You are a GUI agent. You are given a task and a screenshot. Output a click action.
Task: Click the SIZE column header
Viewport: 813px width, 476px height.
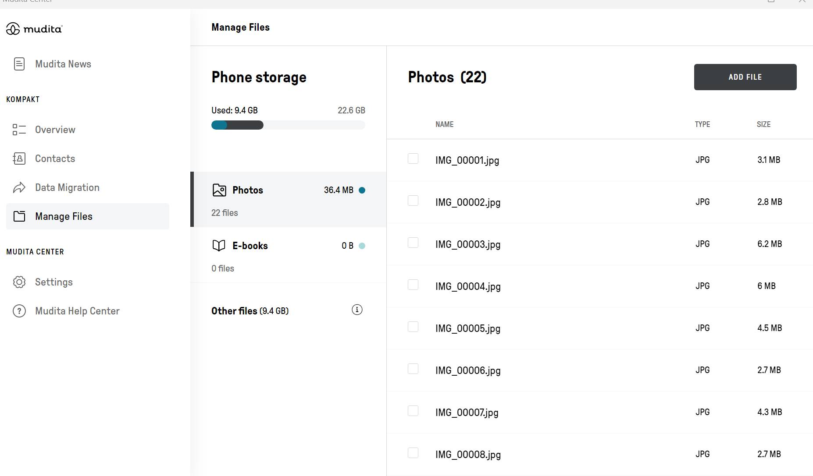763,124
